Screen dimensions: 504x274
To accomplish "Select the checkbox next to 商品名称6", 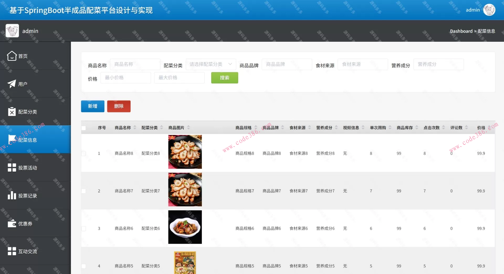I will coord(84,228).
